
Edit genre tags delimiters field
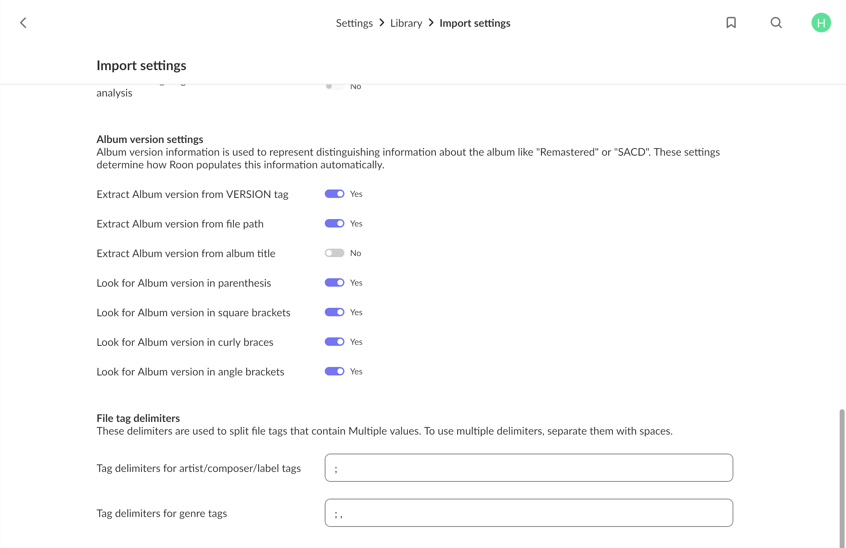coord(529,513)
